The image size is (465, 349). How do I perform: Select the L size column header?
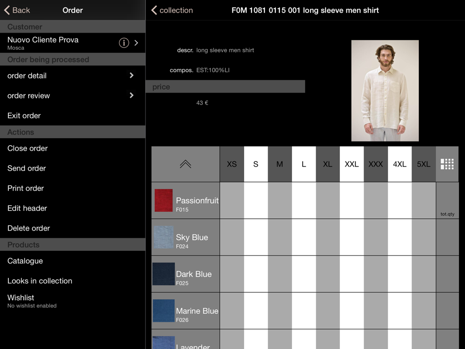click(x=304, y=164)
